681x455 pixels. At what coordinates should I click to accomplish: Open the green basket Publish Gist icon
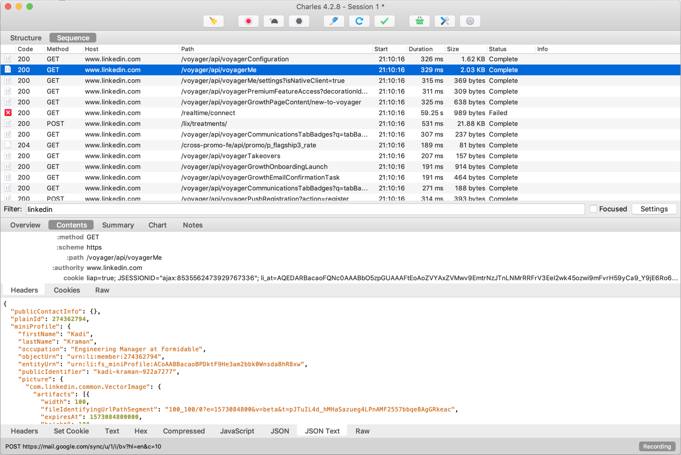(x=419, y=21)
